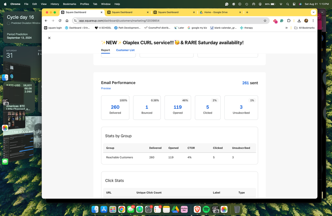Bookmark this page with the star icon
The height and width of the screenshot is (216, 332).
(x=265, y=21)
